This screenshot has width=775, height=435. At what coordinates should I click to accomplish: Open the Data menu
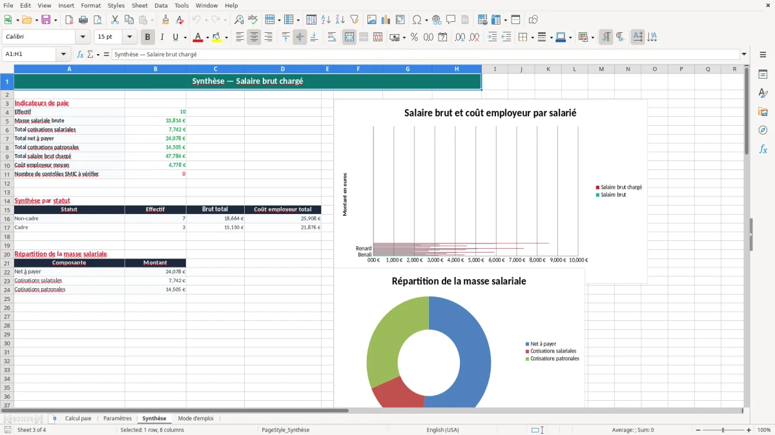161,5
